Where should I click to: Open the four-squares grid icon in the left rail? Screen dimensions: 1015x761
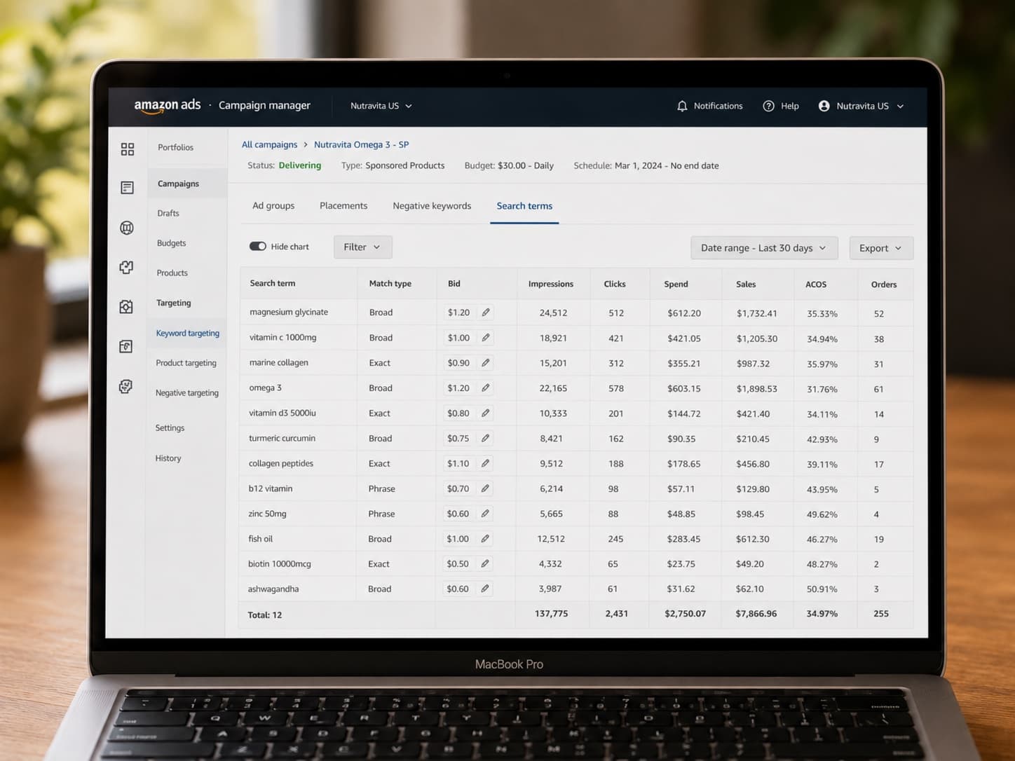[128, 149]
